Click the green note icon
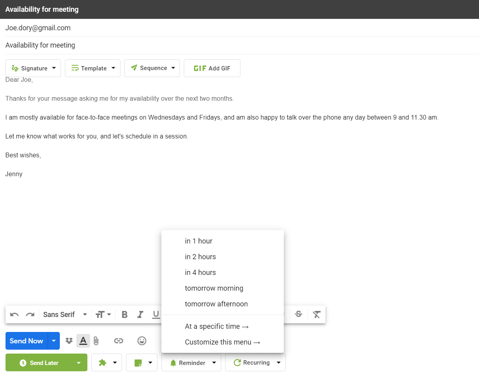This screenshot has height=376, width=479. (138, 363)
